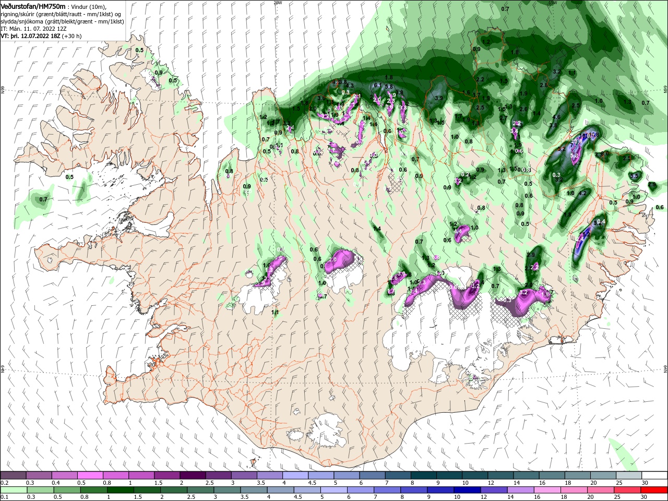Click the red 30 swatch in rain legend

click(654, 490)
